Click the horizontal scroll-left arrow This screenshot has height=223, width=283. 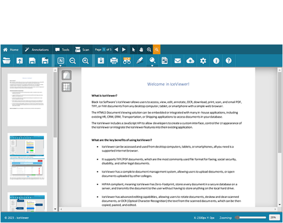click(61, 209)
